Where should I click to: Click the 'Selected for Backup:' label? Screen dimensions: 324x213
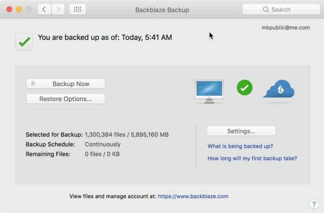[54, 135]
